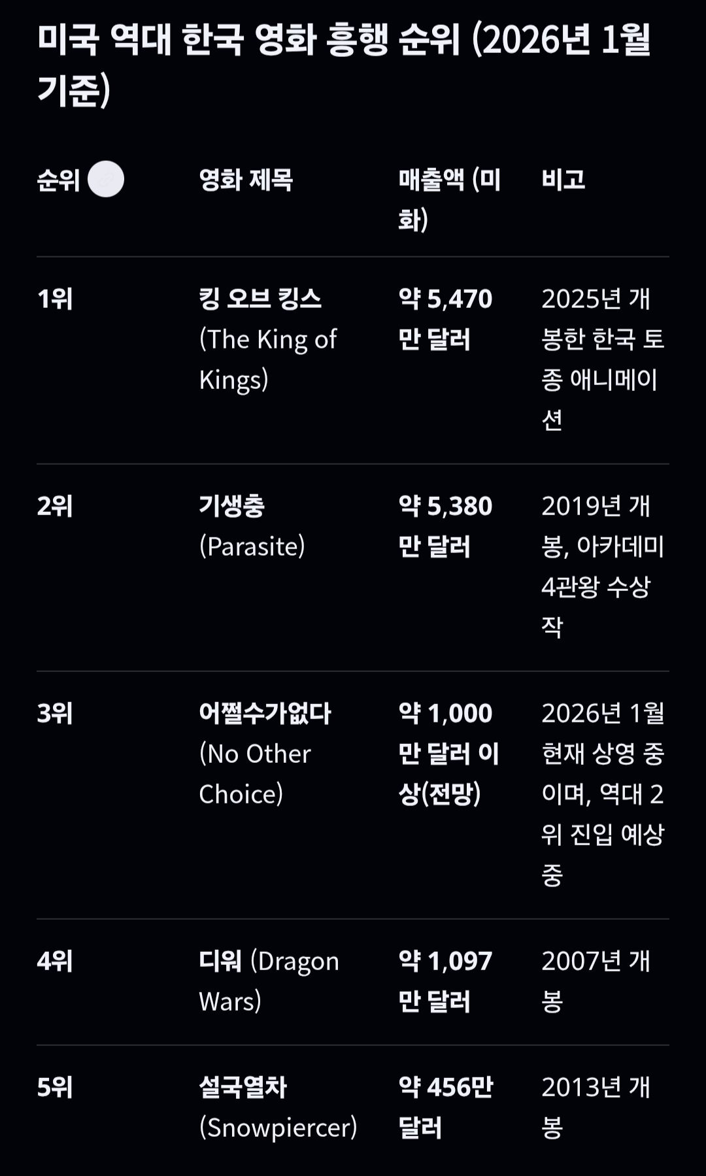
Task: Click the 약 5,470만 달러 revenue cell
Action: (445, 319)
